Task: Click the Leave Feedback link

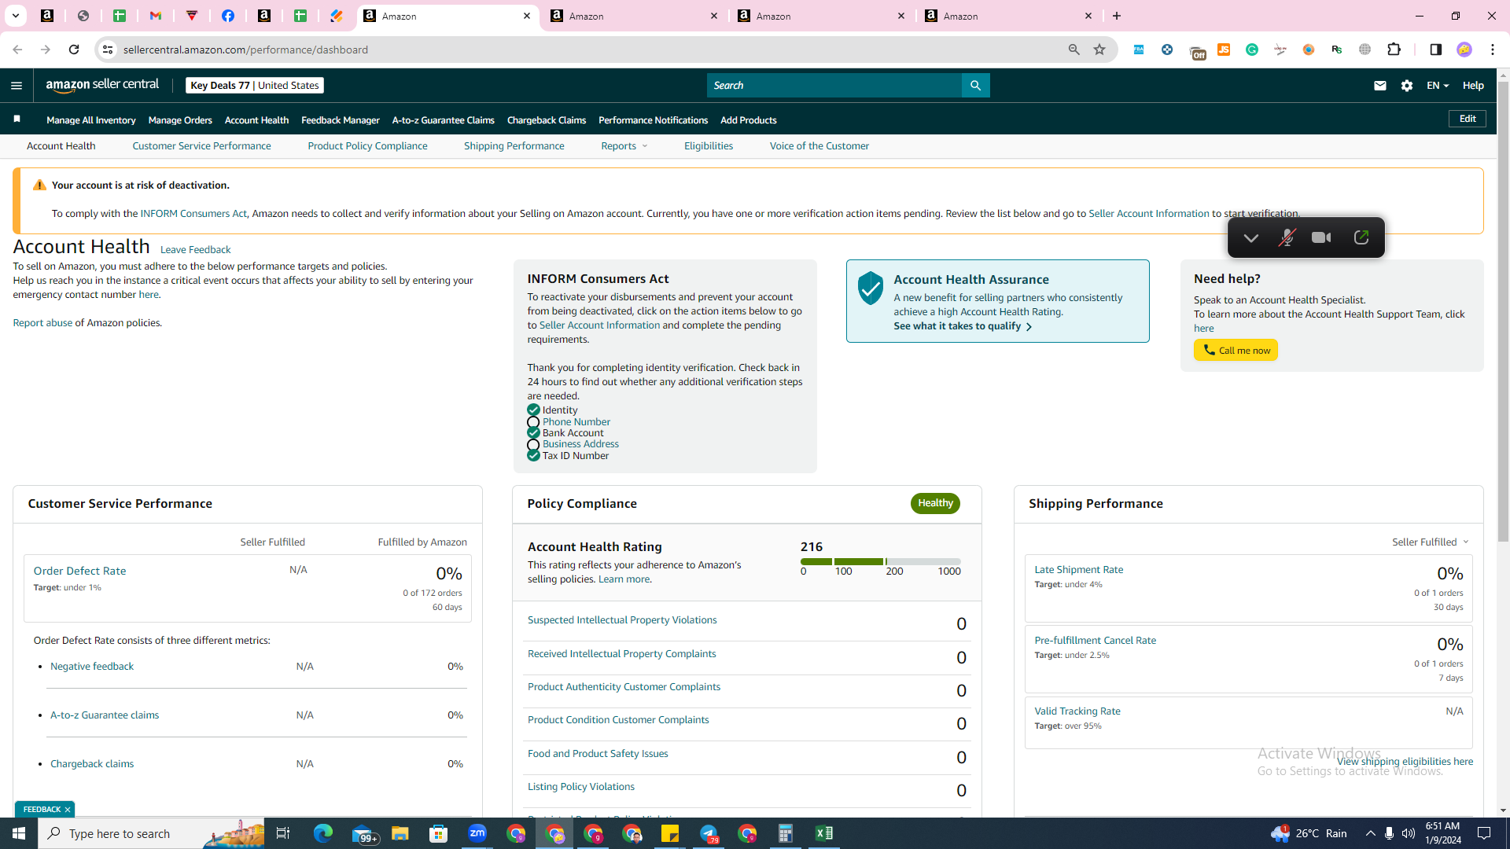Action: [x=195, y=250]
